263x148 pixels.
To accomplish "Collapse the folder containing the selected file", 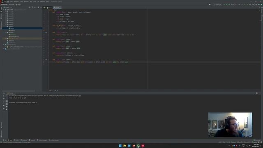I will [5, 26].
